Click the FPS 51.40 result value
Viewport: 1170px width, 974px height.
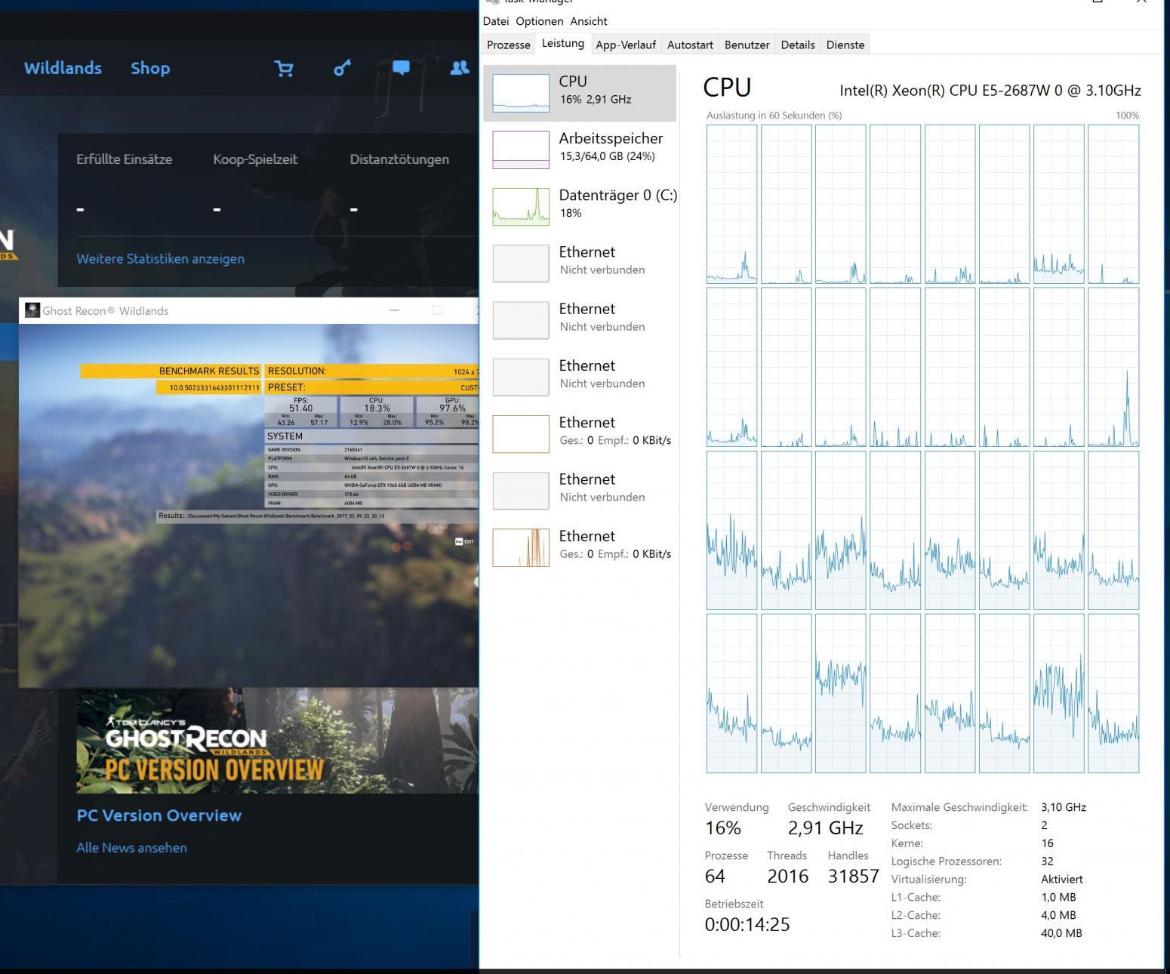[300, 408]
